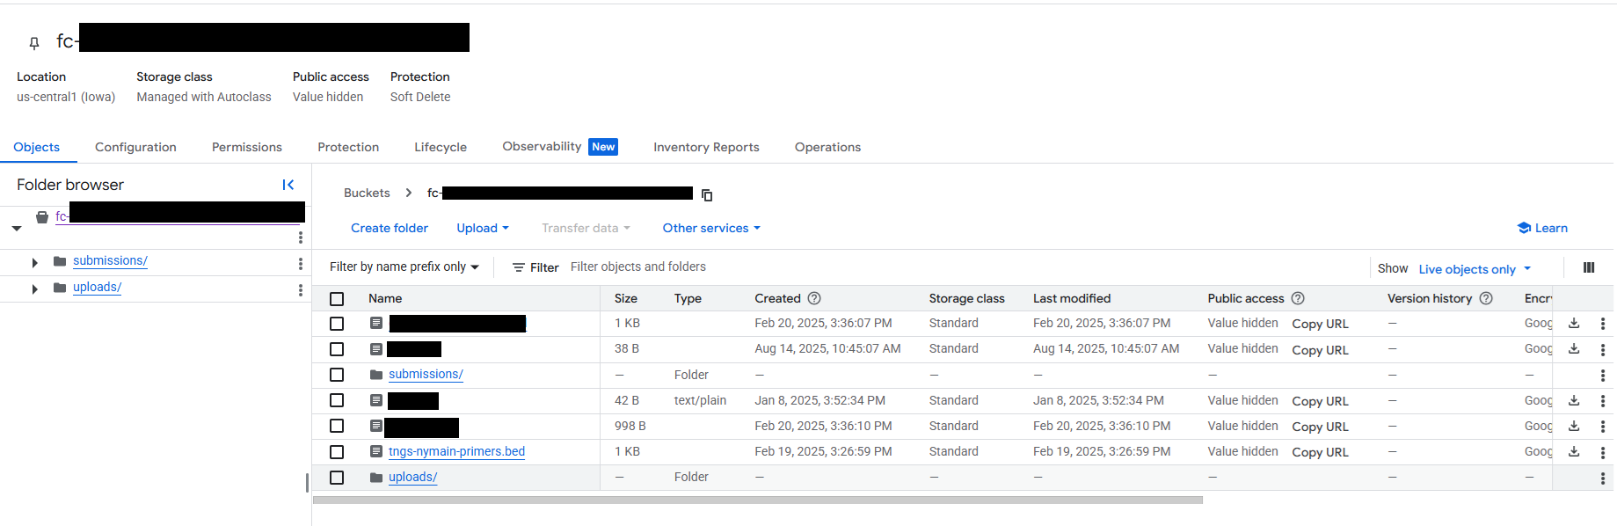Open the Lifecycle tab
The height and width of the screenshot is (526, 1617).
point(441,147)
